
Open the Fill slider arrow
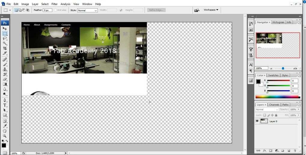tap(298, 115)
